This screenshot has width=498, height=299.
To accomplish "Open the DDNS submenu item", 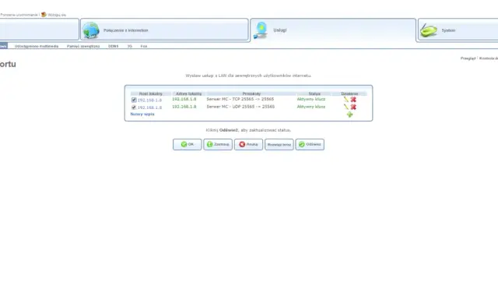I will (113, 47).
